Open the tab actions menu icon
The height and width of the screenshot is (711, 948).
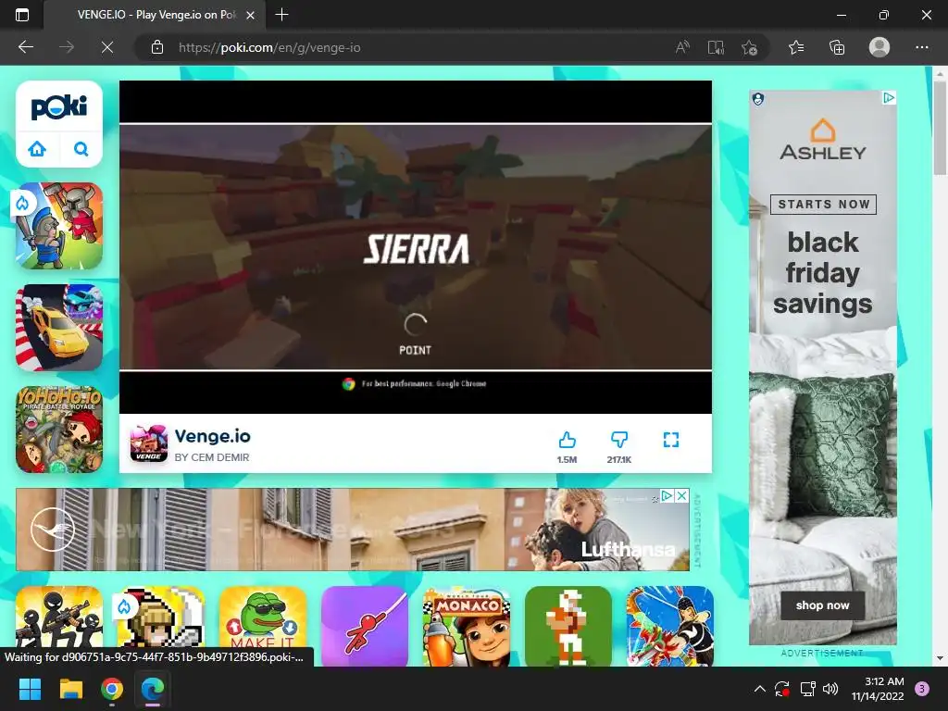click(22, 15)
